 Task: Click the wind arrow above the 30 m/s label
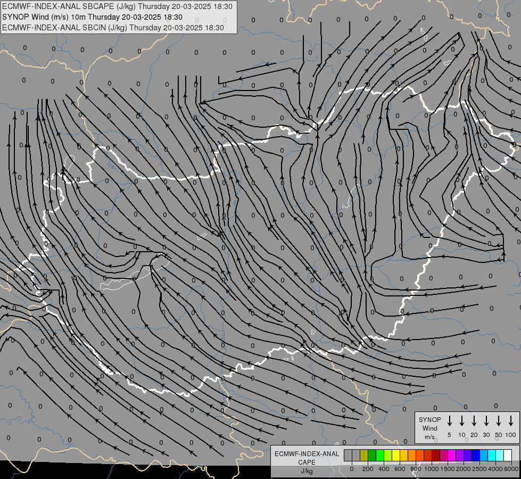click(x=486, y=421)
